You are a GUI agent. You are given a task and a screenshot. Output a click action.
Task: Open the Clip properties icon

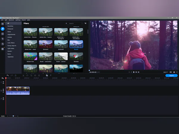tap(39, 75)
